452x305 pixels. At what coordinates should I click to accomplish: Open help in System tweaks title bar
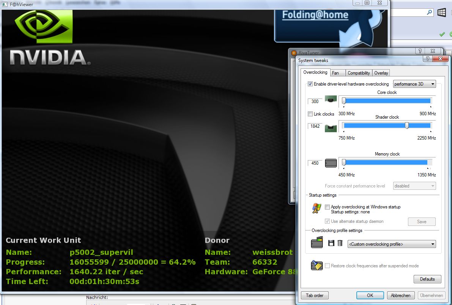coord(427,59)
